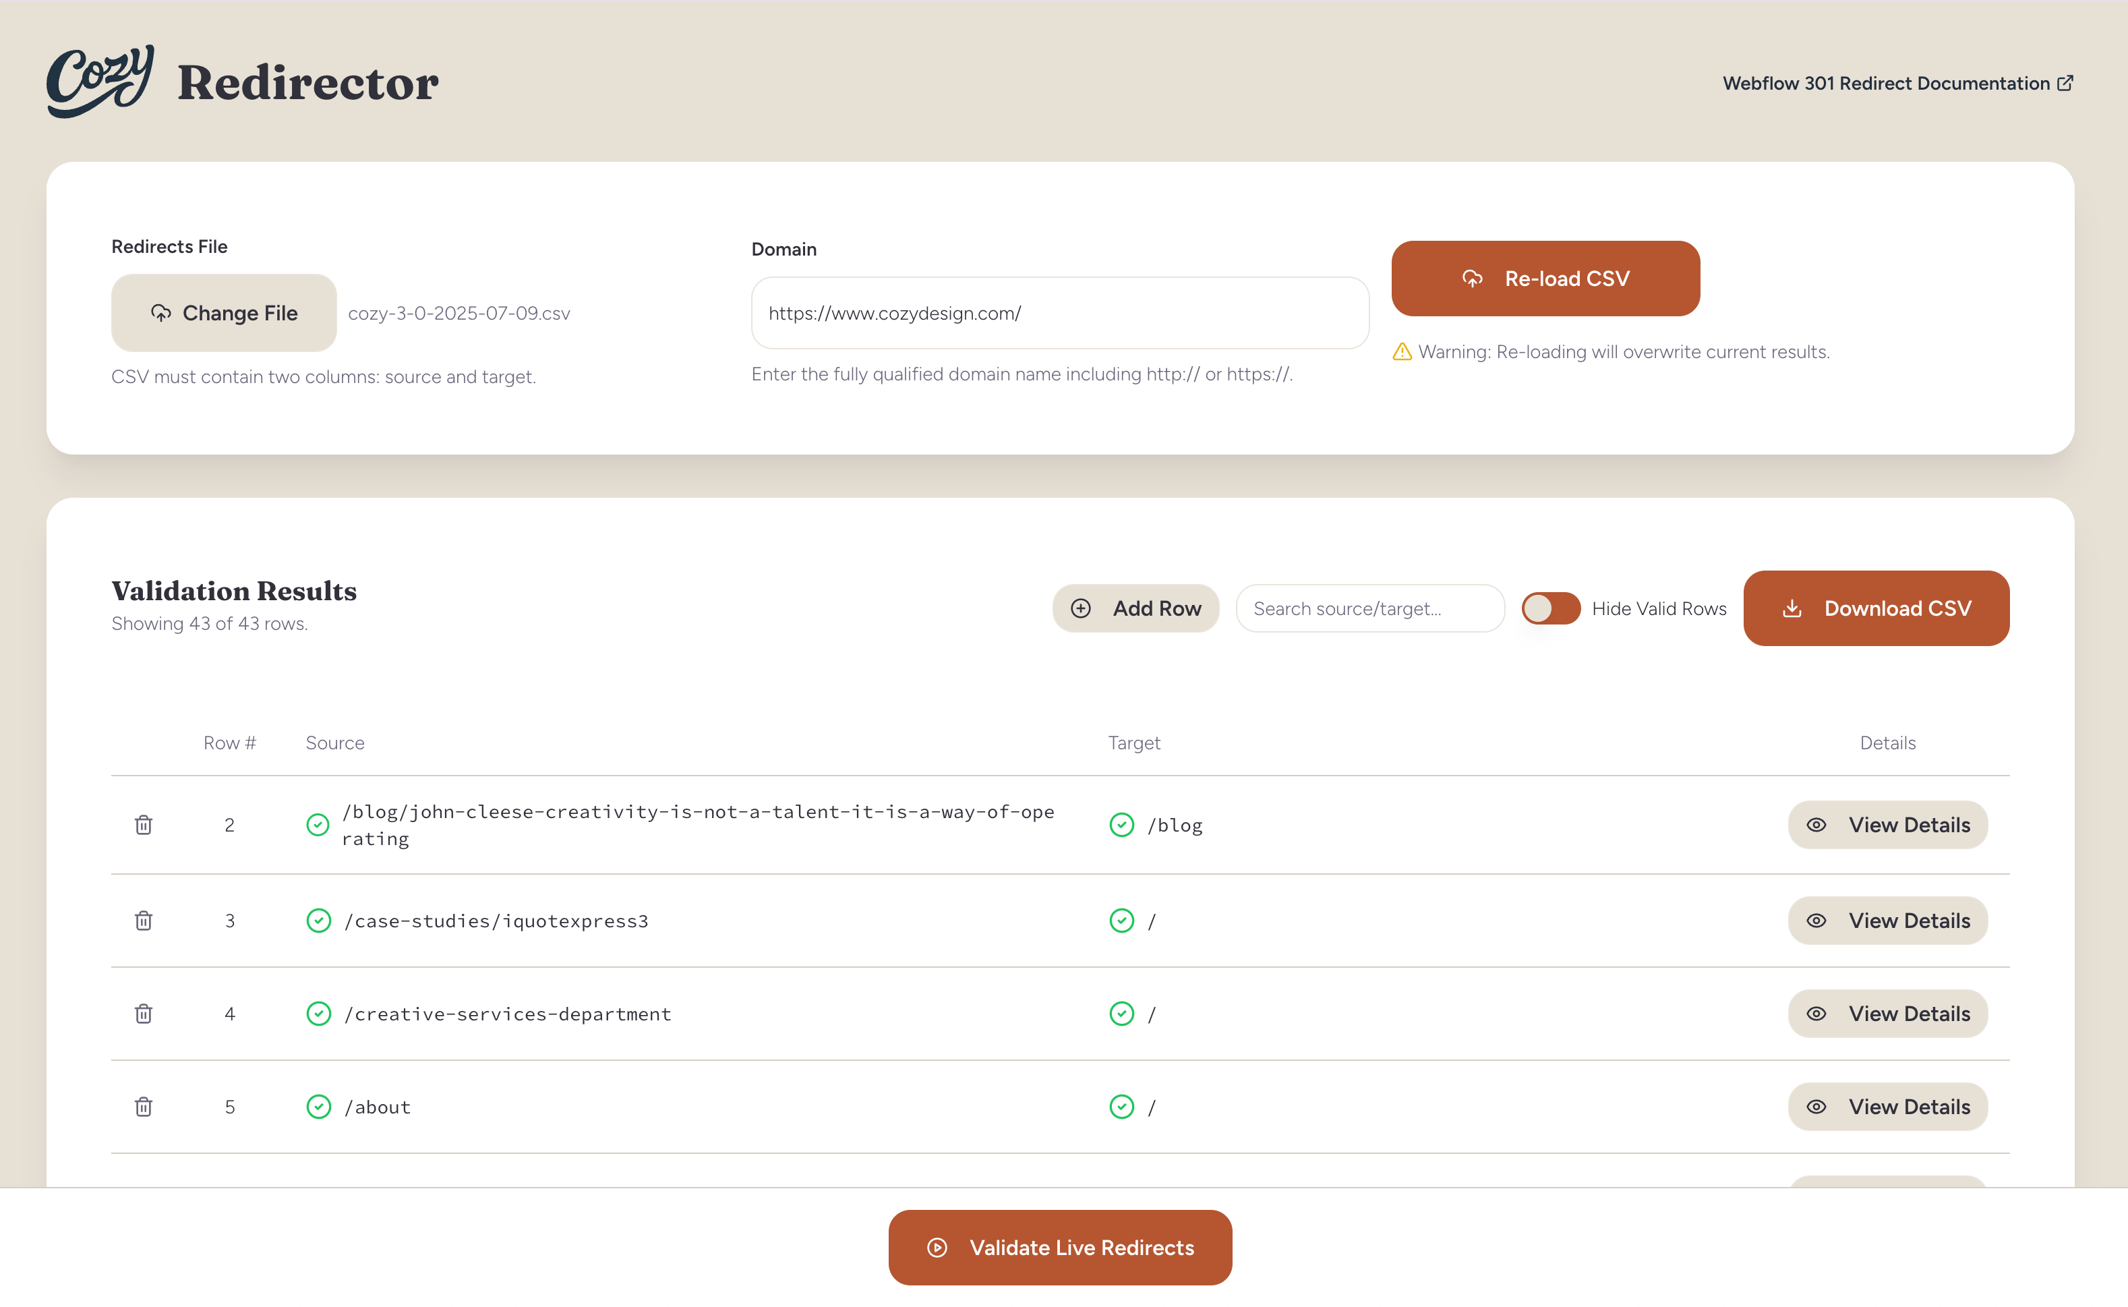Click 'Showing 43 of 43 rows.' text
The width and height of the screenshot is (2128, 1307).
coord(209,623)
